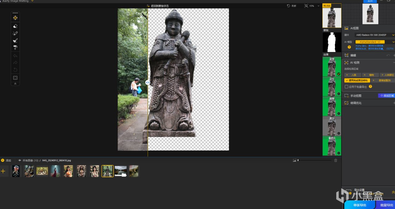
Task: Click the fit-to-frame square icon
Action: pos(15,78)
